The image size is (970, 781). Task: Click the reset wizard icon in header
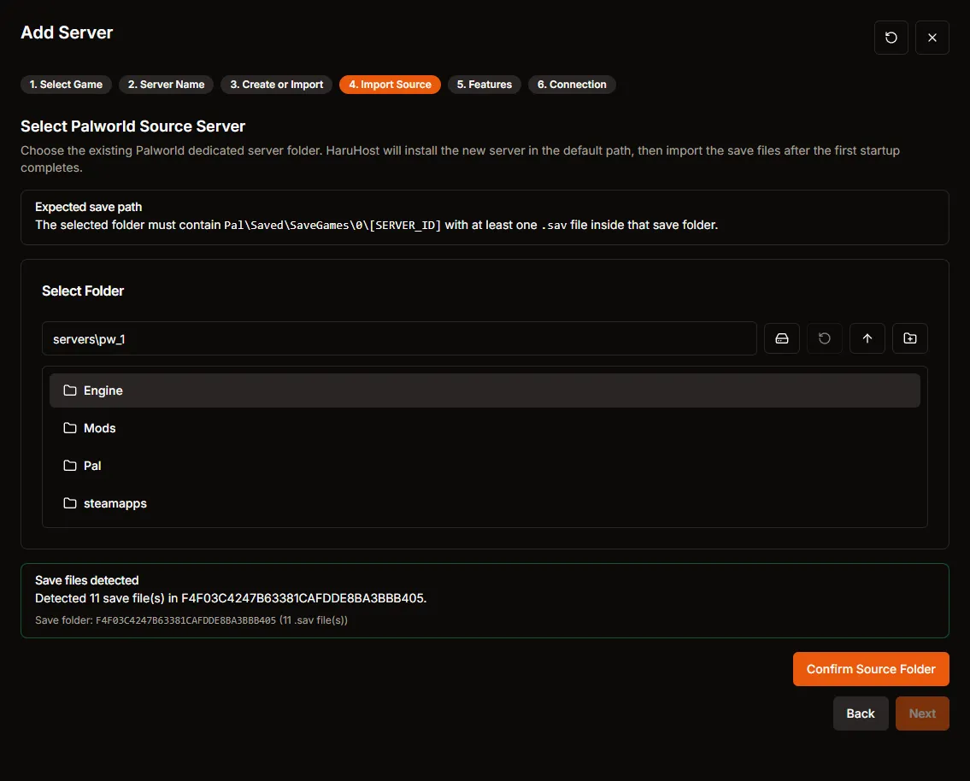tap(891, 38)
